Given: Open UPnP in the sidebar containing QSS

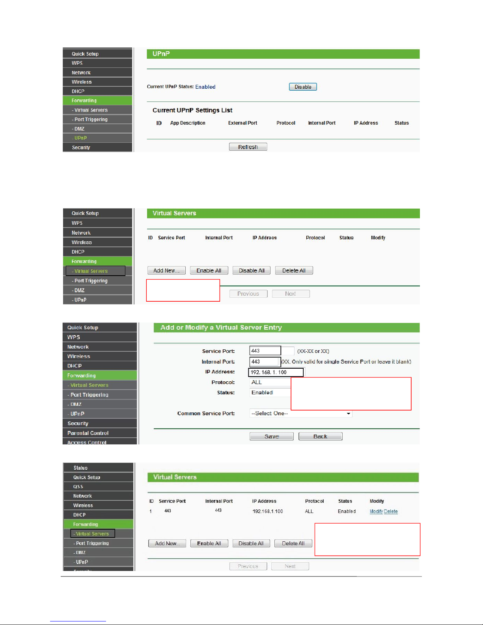Looking at the screenshot, I should (x=98, y=562).
